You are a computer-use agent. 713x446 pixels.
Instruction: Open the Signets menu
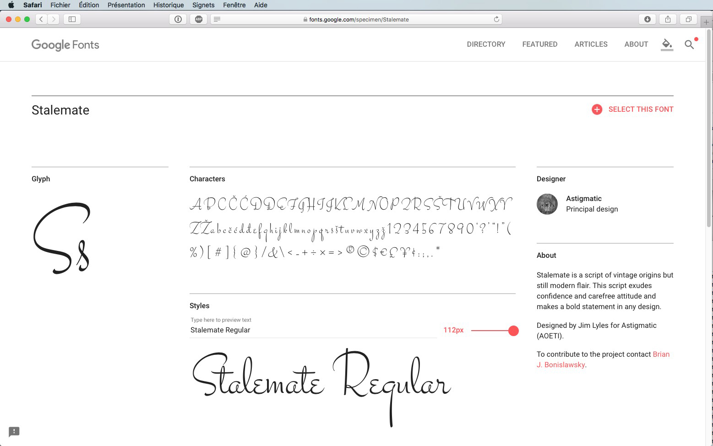pos(203,5)
